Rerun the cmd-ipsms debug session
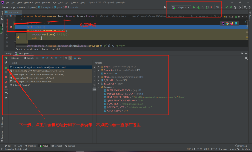Image resolution: width=252 pixels, height=152 pixels. point(6,58)
